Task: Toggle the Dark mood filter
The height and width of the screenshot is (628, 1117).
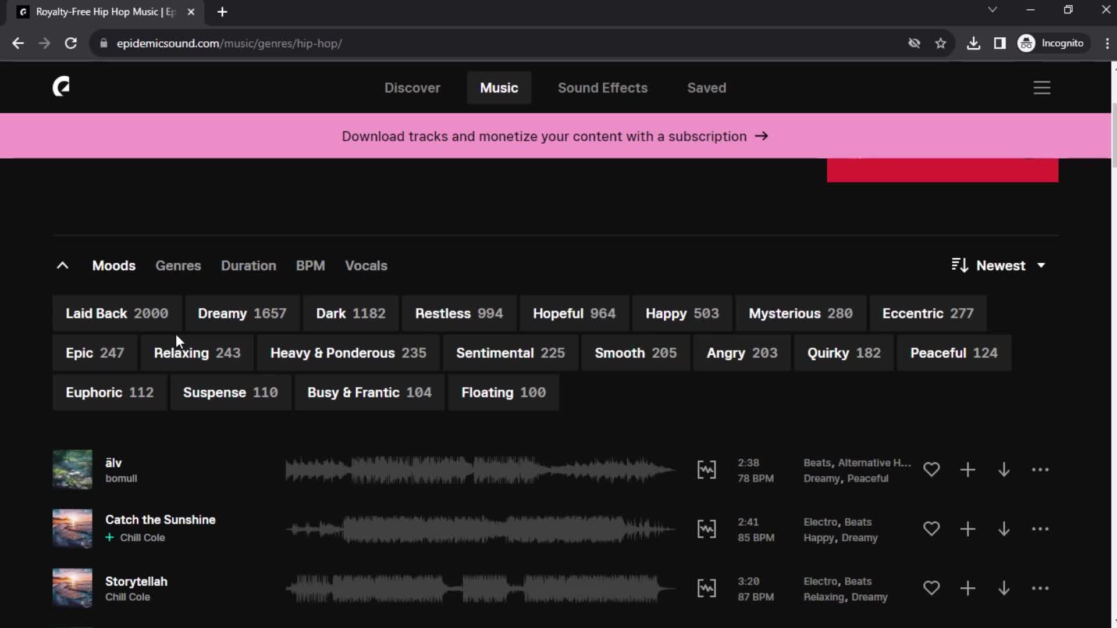Action: (x=351, y=313)
